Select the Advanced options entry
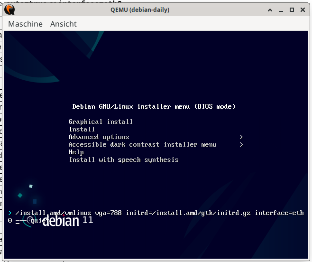The height and width of the screenshot is (262, 312). point(99,137)
